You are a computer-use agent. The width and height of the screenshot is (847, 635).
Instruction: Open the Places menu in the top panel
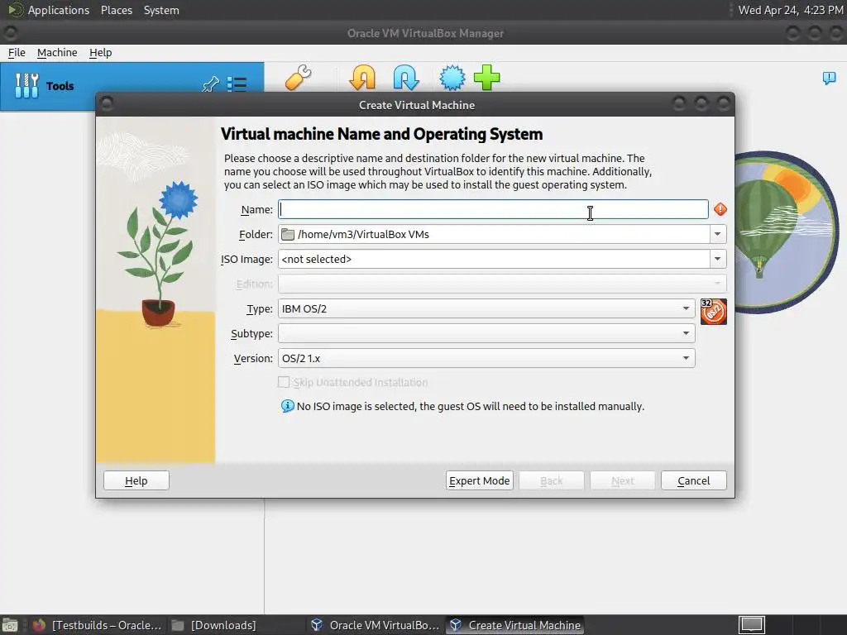click(x=116, y=10)
